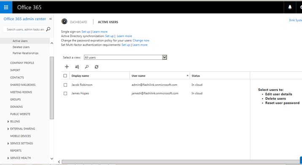The image size is (302, 165).
Task: Click In cloud status for James Hopes
Action: tap(197, 93)
